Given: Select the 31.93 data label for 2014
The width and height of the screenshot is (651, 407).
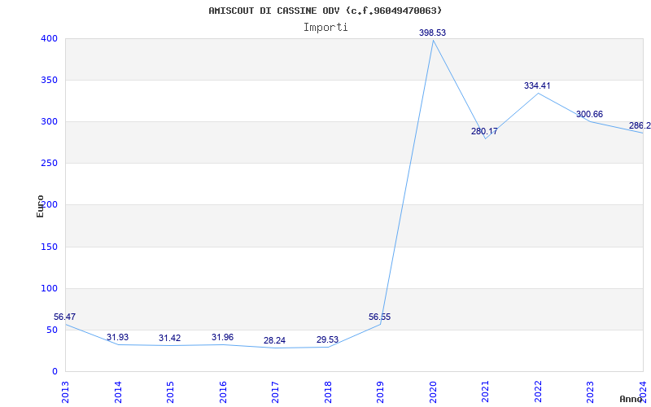Looking at the screenshot, I should [x=117, y=337].
